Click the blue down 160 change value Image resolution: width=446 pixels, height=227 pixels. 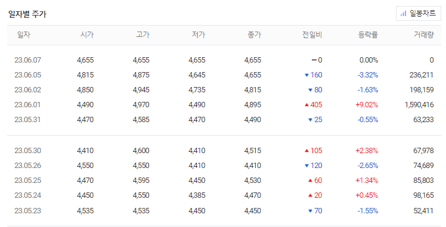[314, 75]
